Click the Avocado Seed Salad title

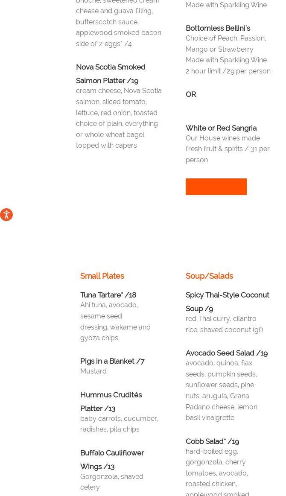click(226, 353)
